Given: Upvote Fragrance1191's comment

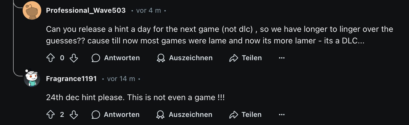Looking at the screenshot, I should [x=51, y=115].
